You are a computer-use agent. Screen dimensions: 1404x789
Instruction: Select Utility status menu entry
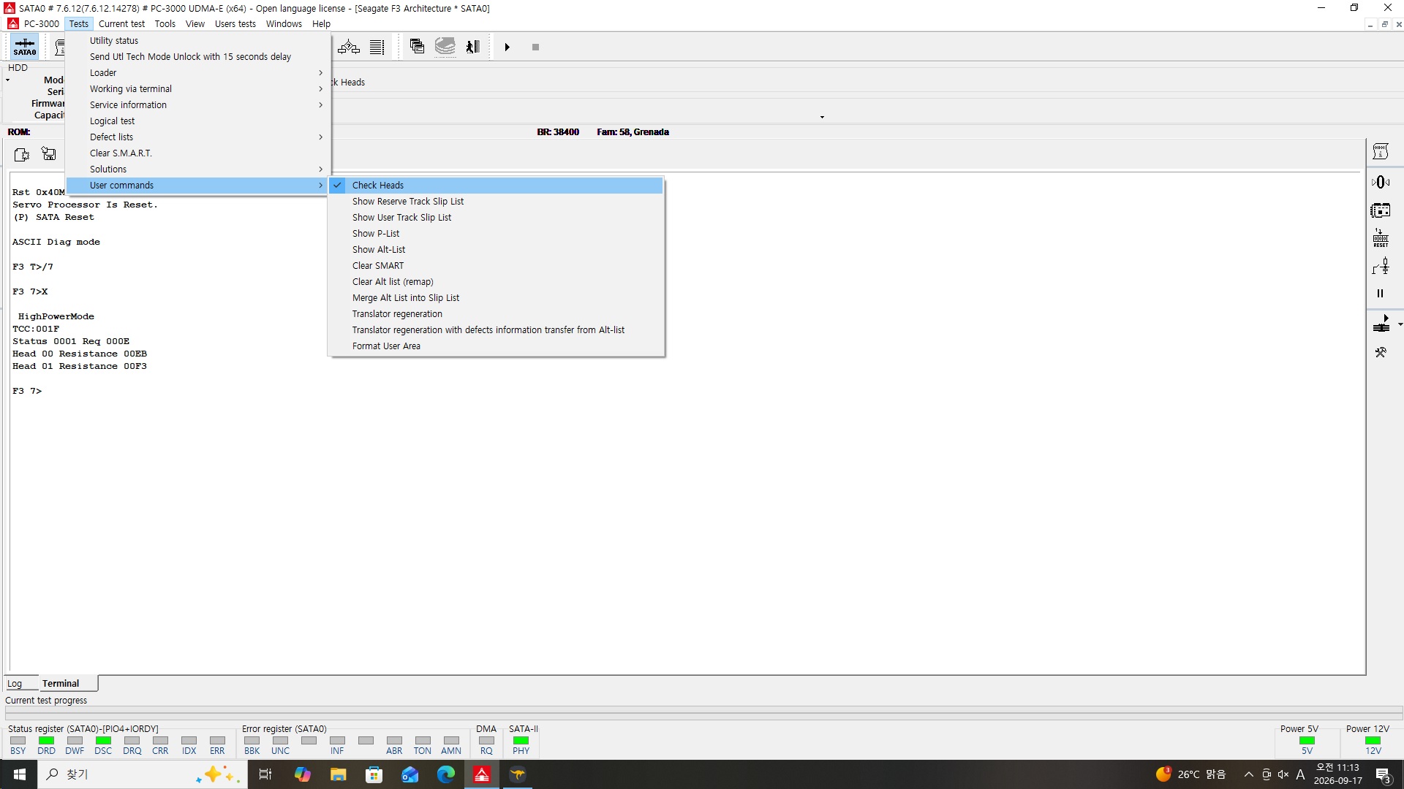[x=197, y=41]
